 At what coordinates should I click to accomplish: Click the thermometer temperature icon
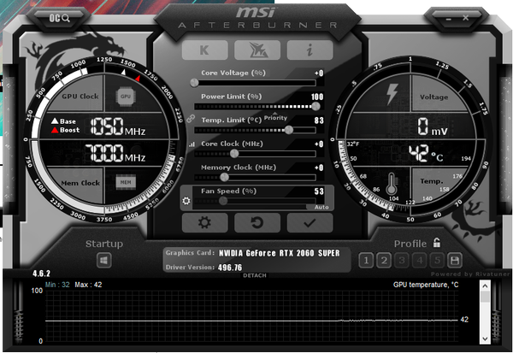[392, 184]
